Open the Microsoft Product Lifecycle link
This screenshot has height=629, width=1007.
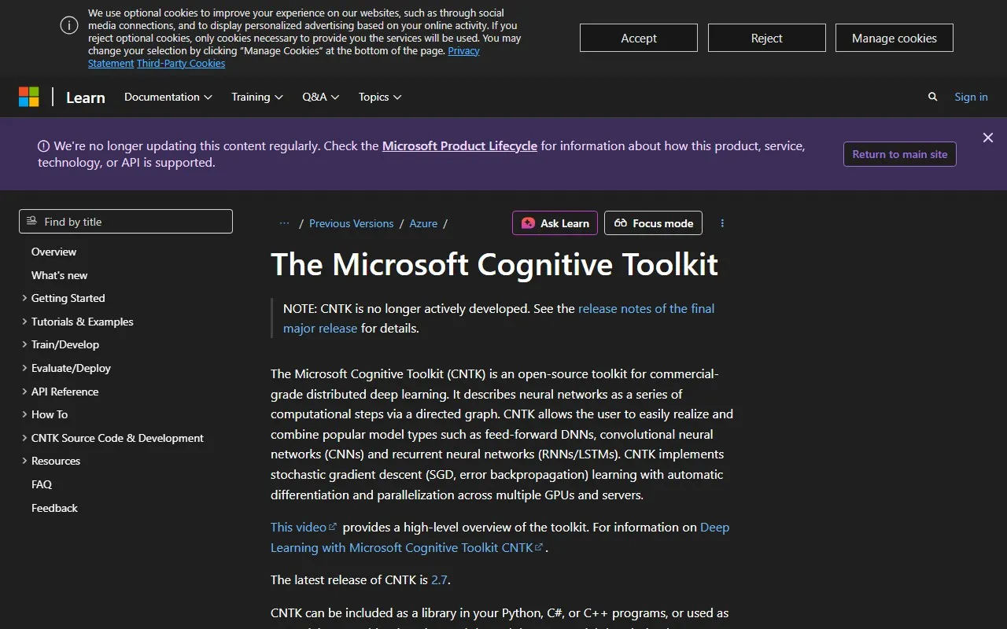tap(459, 145)
